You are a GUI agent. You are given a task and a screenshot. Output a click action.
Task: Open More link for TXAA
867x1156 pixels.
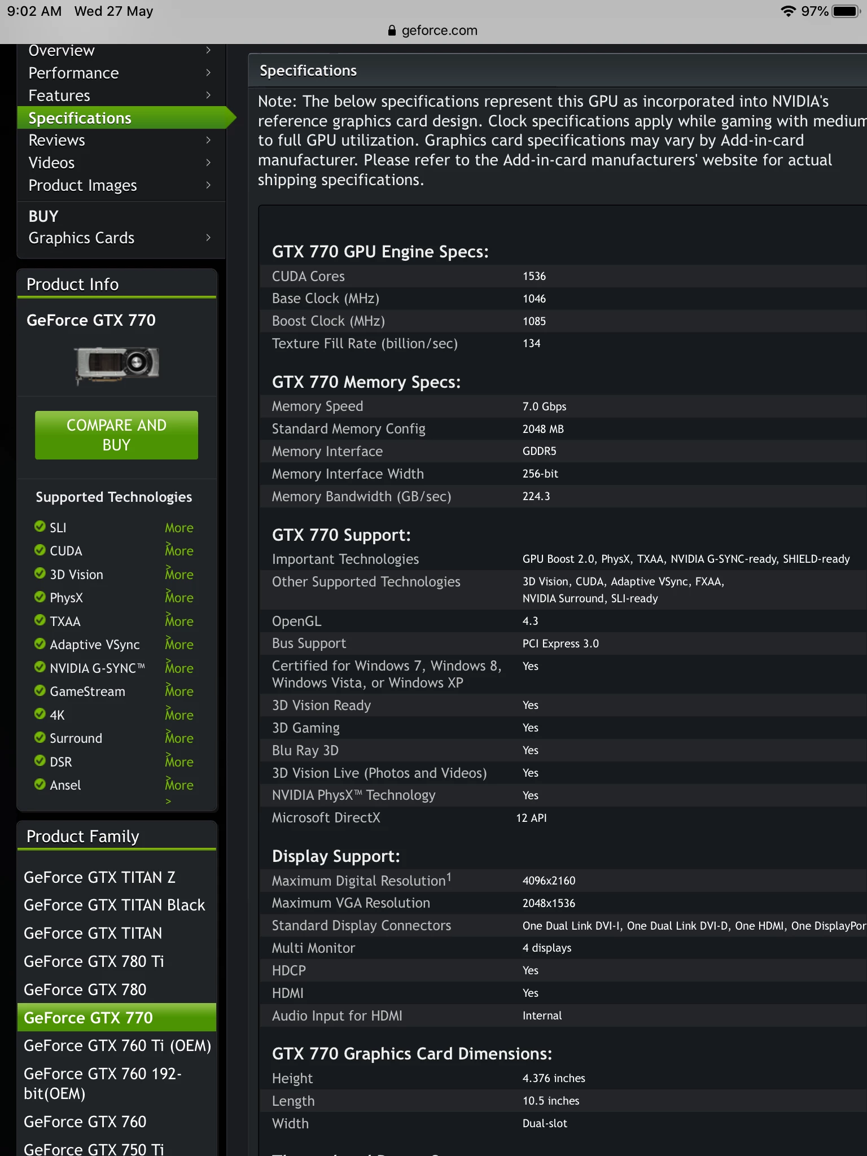(179, 621)
